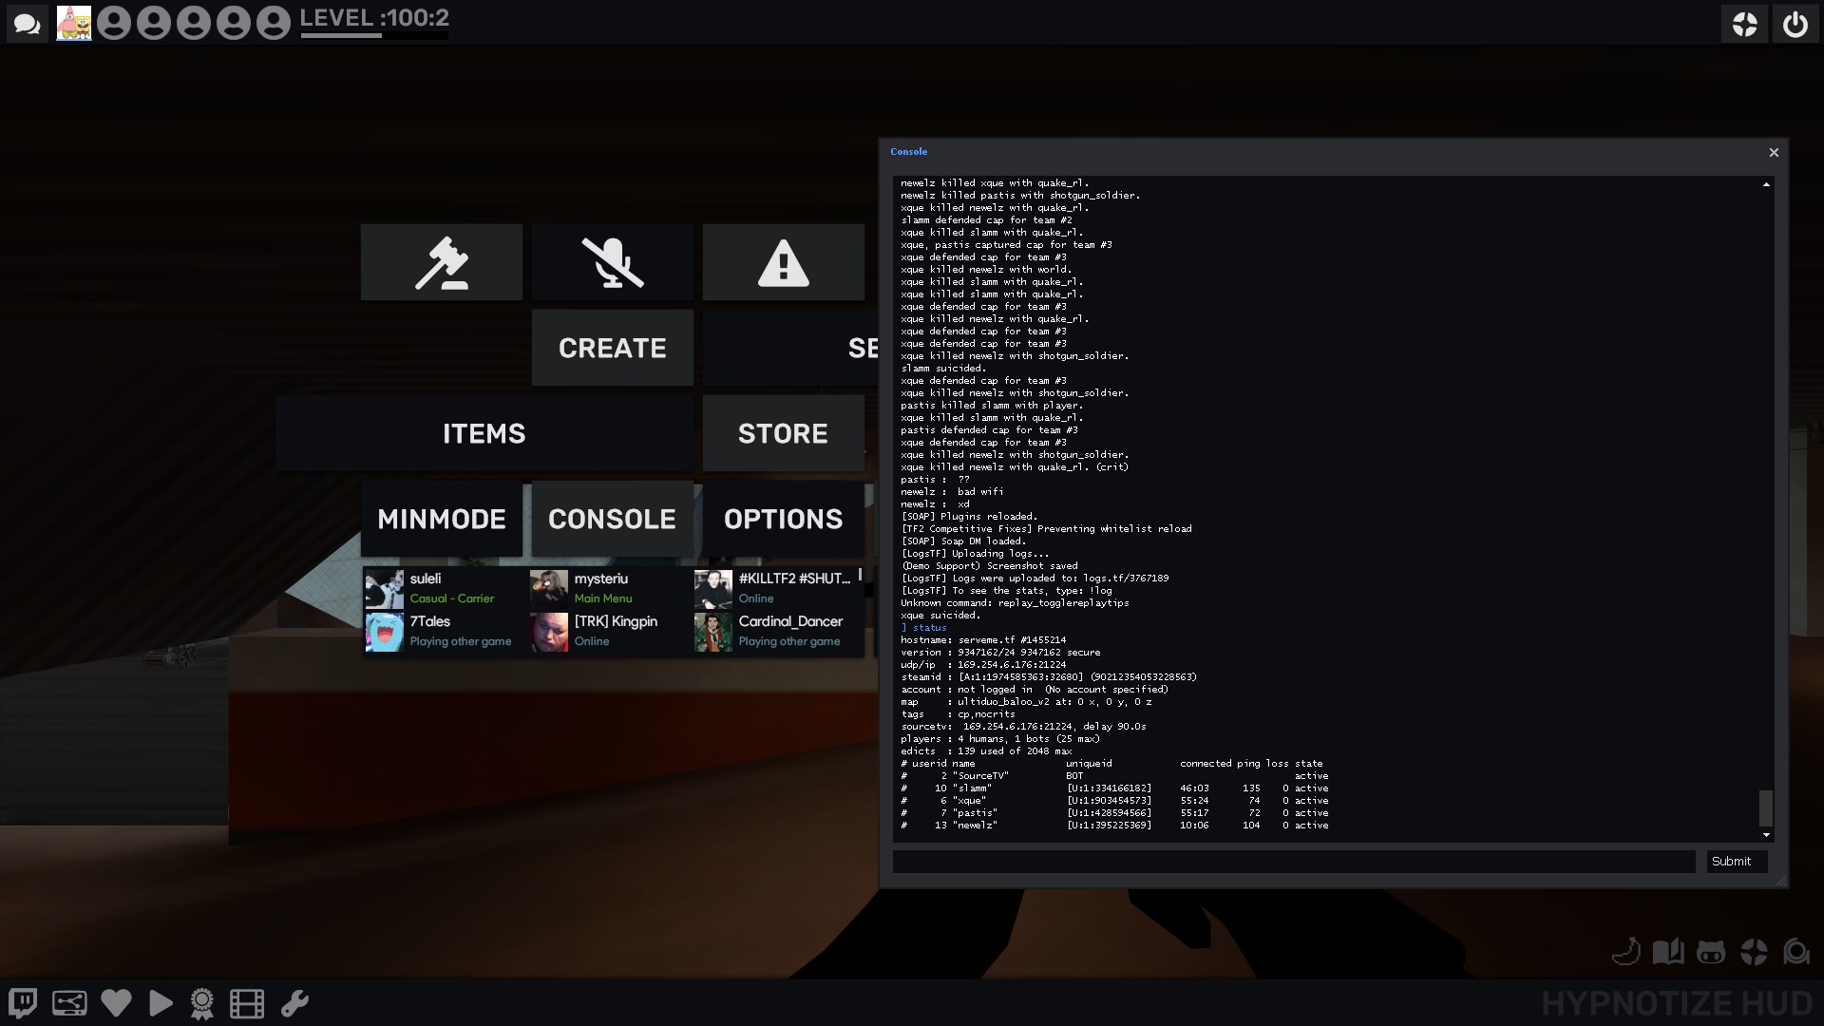Click the warning triangle report button
This screenshot has width=1824, height=1026.
[784, 263]
